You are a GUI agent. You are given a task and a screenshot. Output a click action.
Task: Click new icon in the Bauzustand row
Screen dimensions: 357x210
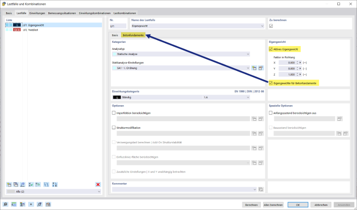pos(339,133)
